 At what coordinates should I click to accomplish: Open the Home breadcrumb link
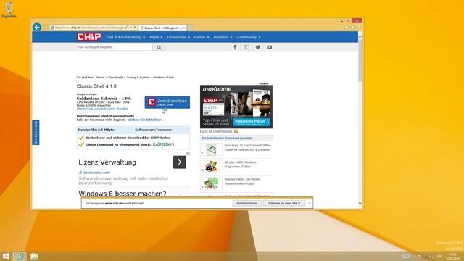[100, 78]
